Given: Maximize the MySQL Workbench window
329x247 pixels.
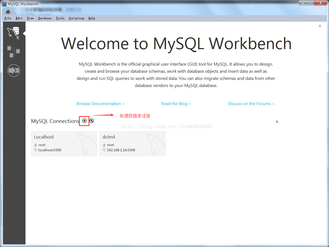Looking at the screenshot, I should pos(310,3).
